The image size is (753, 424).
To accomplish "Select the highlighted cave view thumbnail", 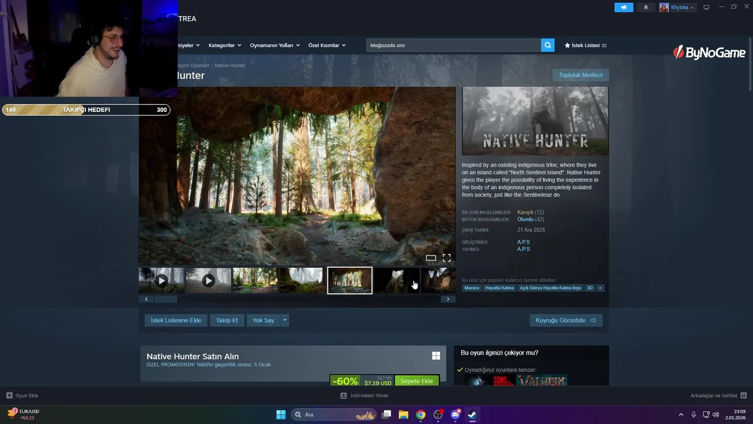I will 349,281.
